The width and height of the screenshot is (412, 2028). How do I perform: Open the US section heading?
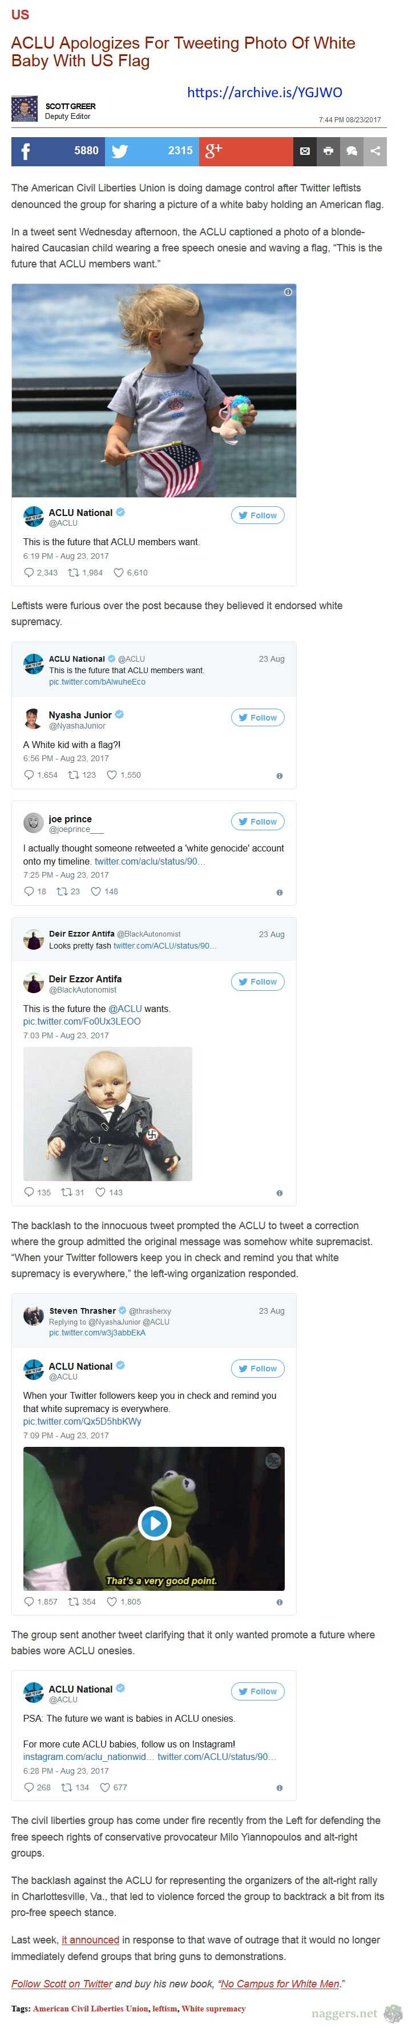19,15
